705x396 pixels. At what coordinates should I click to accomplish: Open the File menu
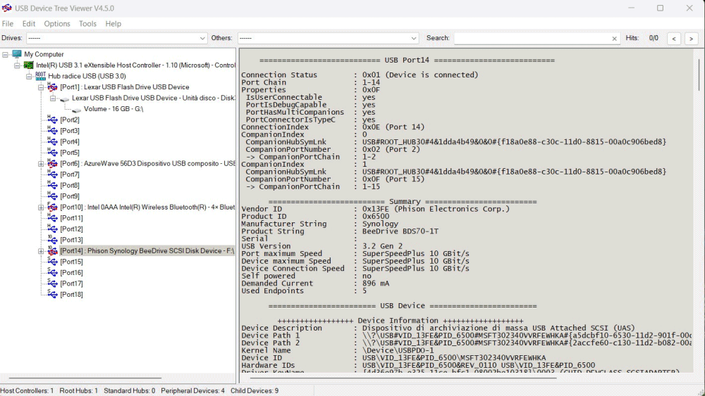click(x=8, y=24)
